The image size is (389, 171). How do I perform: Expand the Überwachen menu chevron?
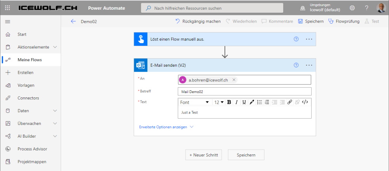coord(55,123)
